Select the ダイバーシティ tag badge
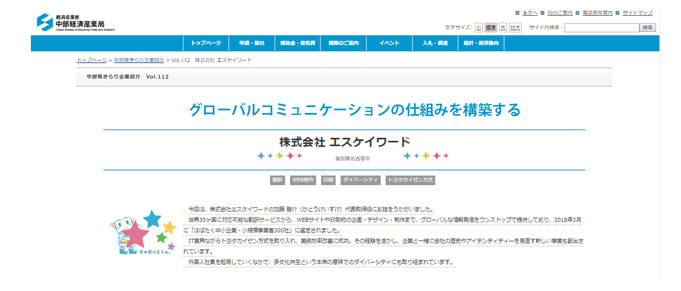The image size is (681, 291). (x=360, y=180)
